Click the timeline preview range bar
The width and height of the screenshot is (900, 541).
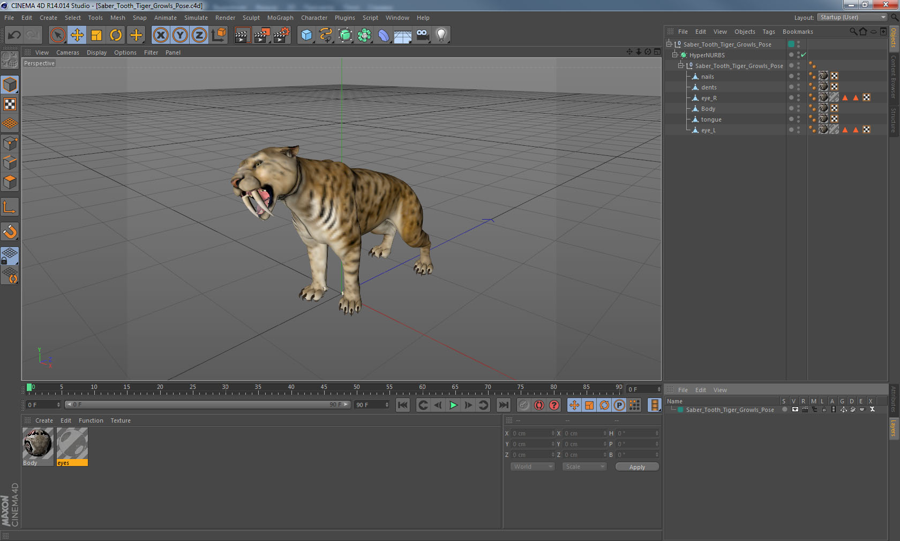coord(207,405)
